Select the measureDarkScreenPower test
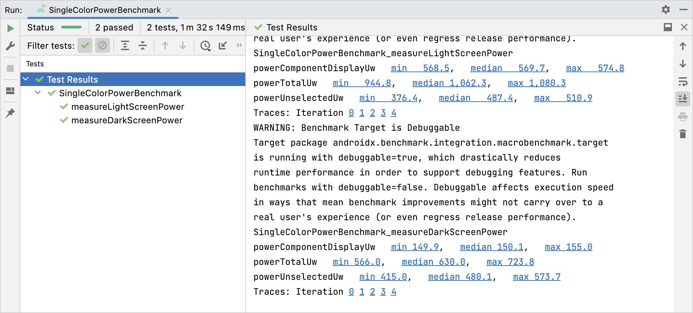 coord(127,120)
